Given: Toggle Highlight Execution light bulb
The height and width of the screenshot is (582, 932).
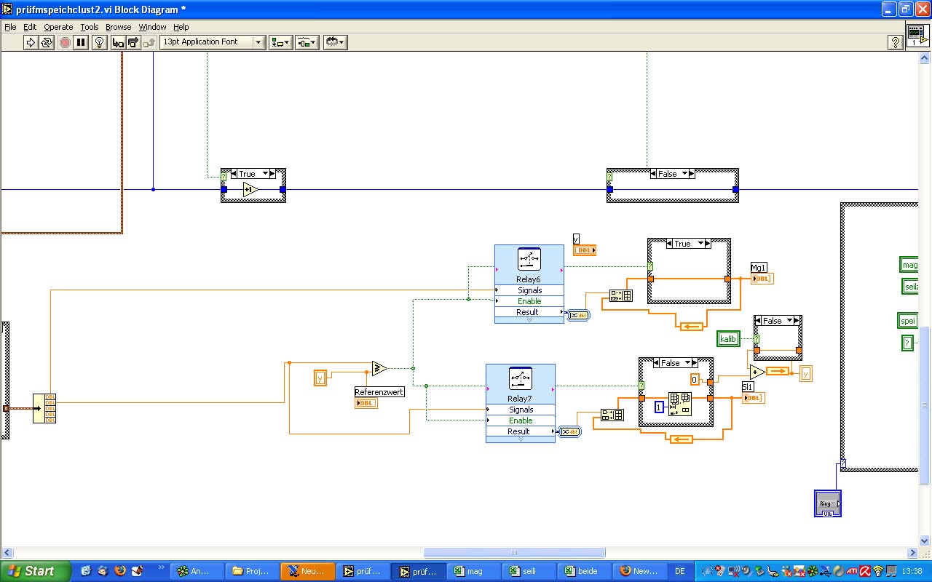Looking at the screenshot, I should pos(100,42).
